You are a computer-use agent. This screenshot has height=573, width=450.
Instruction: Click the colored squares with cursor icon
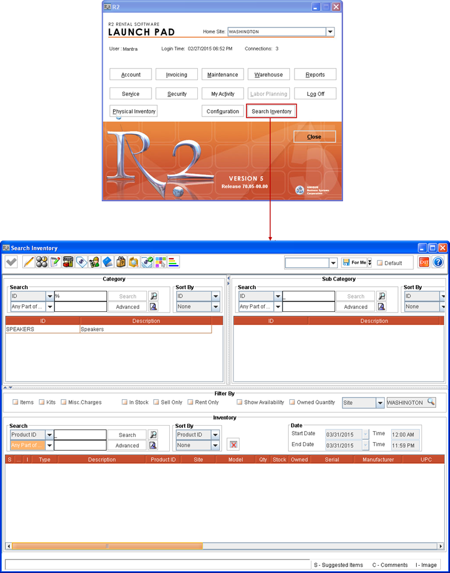pyautogui.click(x=160, y=262)
